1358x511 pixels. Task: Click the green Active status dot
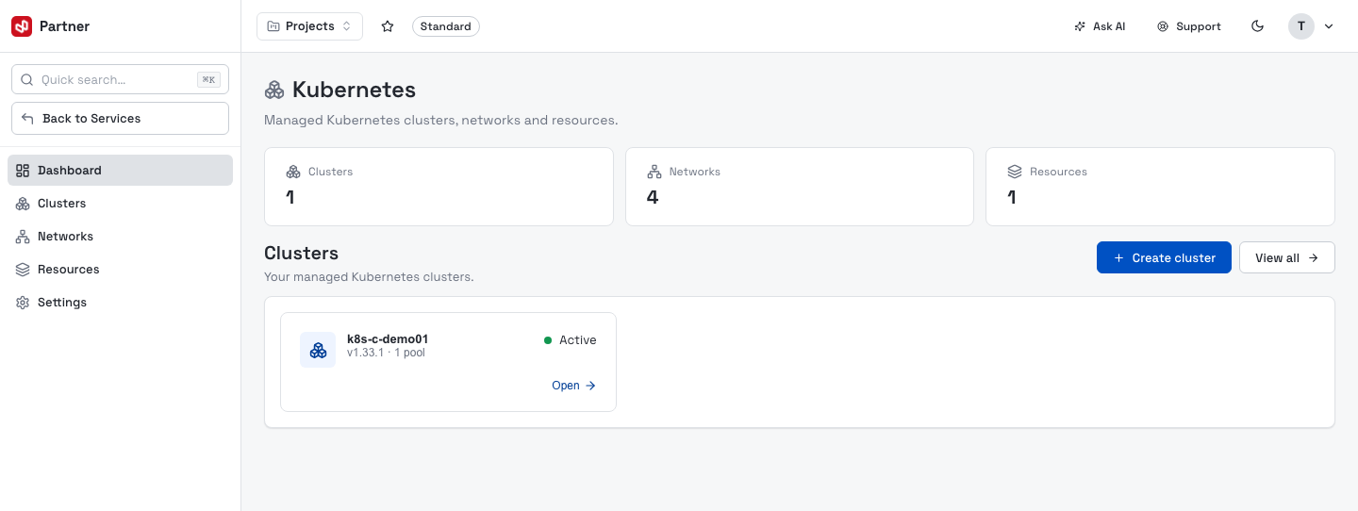click(548, 340)
